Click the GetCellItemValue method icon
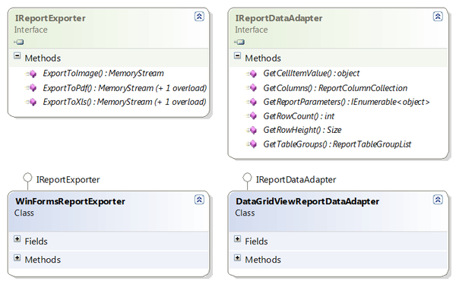 click(x=252, y=74)
